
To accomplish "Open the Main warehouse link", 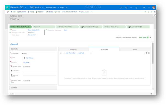I will pyautogui.click(x=66, y=30).
